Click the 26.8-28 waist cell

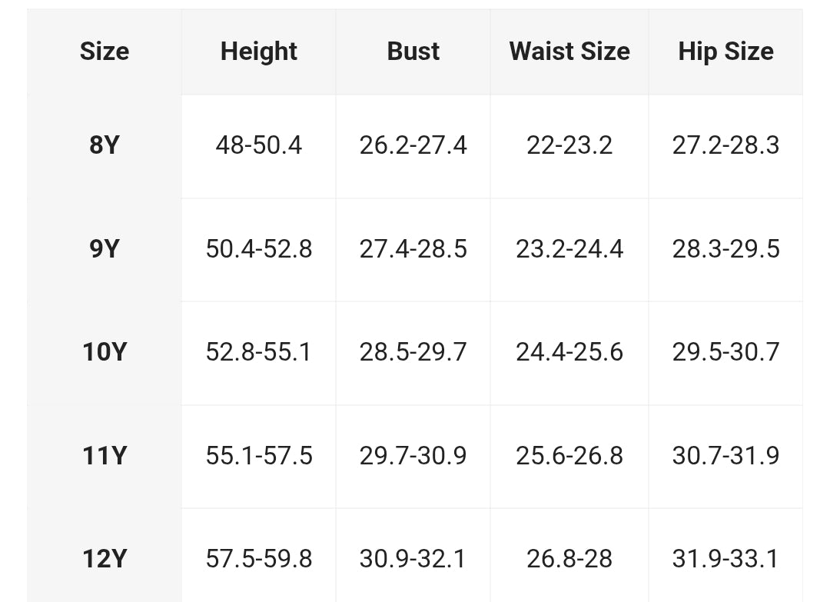[x=569, y=559]
